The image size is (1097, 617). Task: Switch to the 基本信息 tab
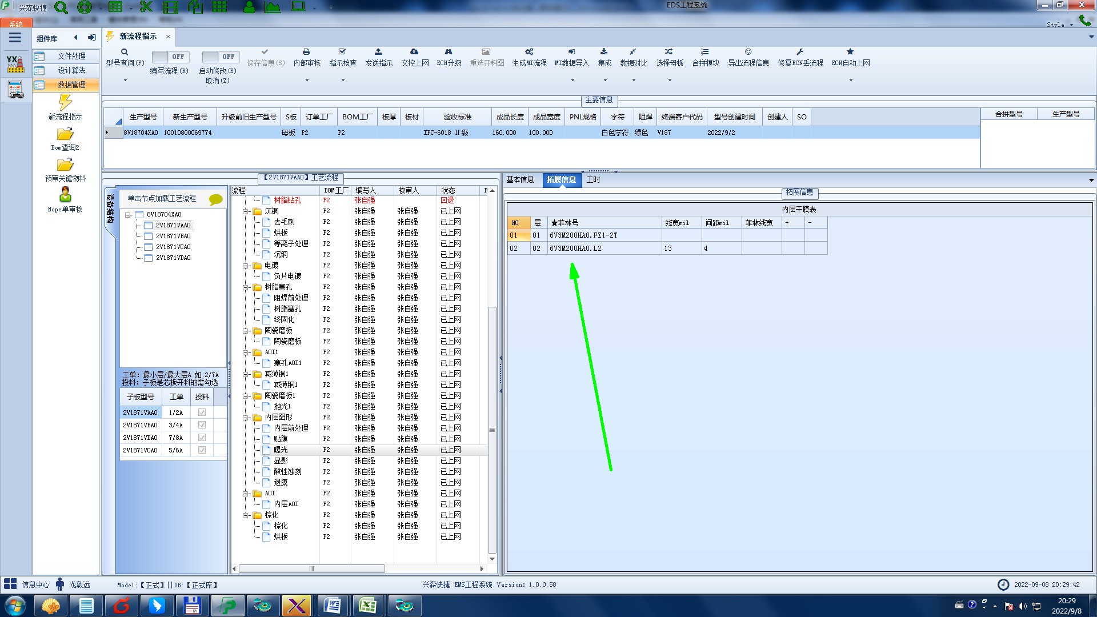(x=520, y=180)
